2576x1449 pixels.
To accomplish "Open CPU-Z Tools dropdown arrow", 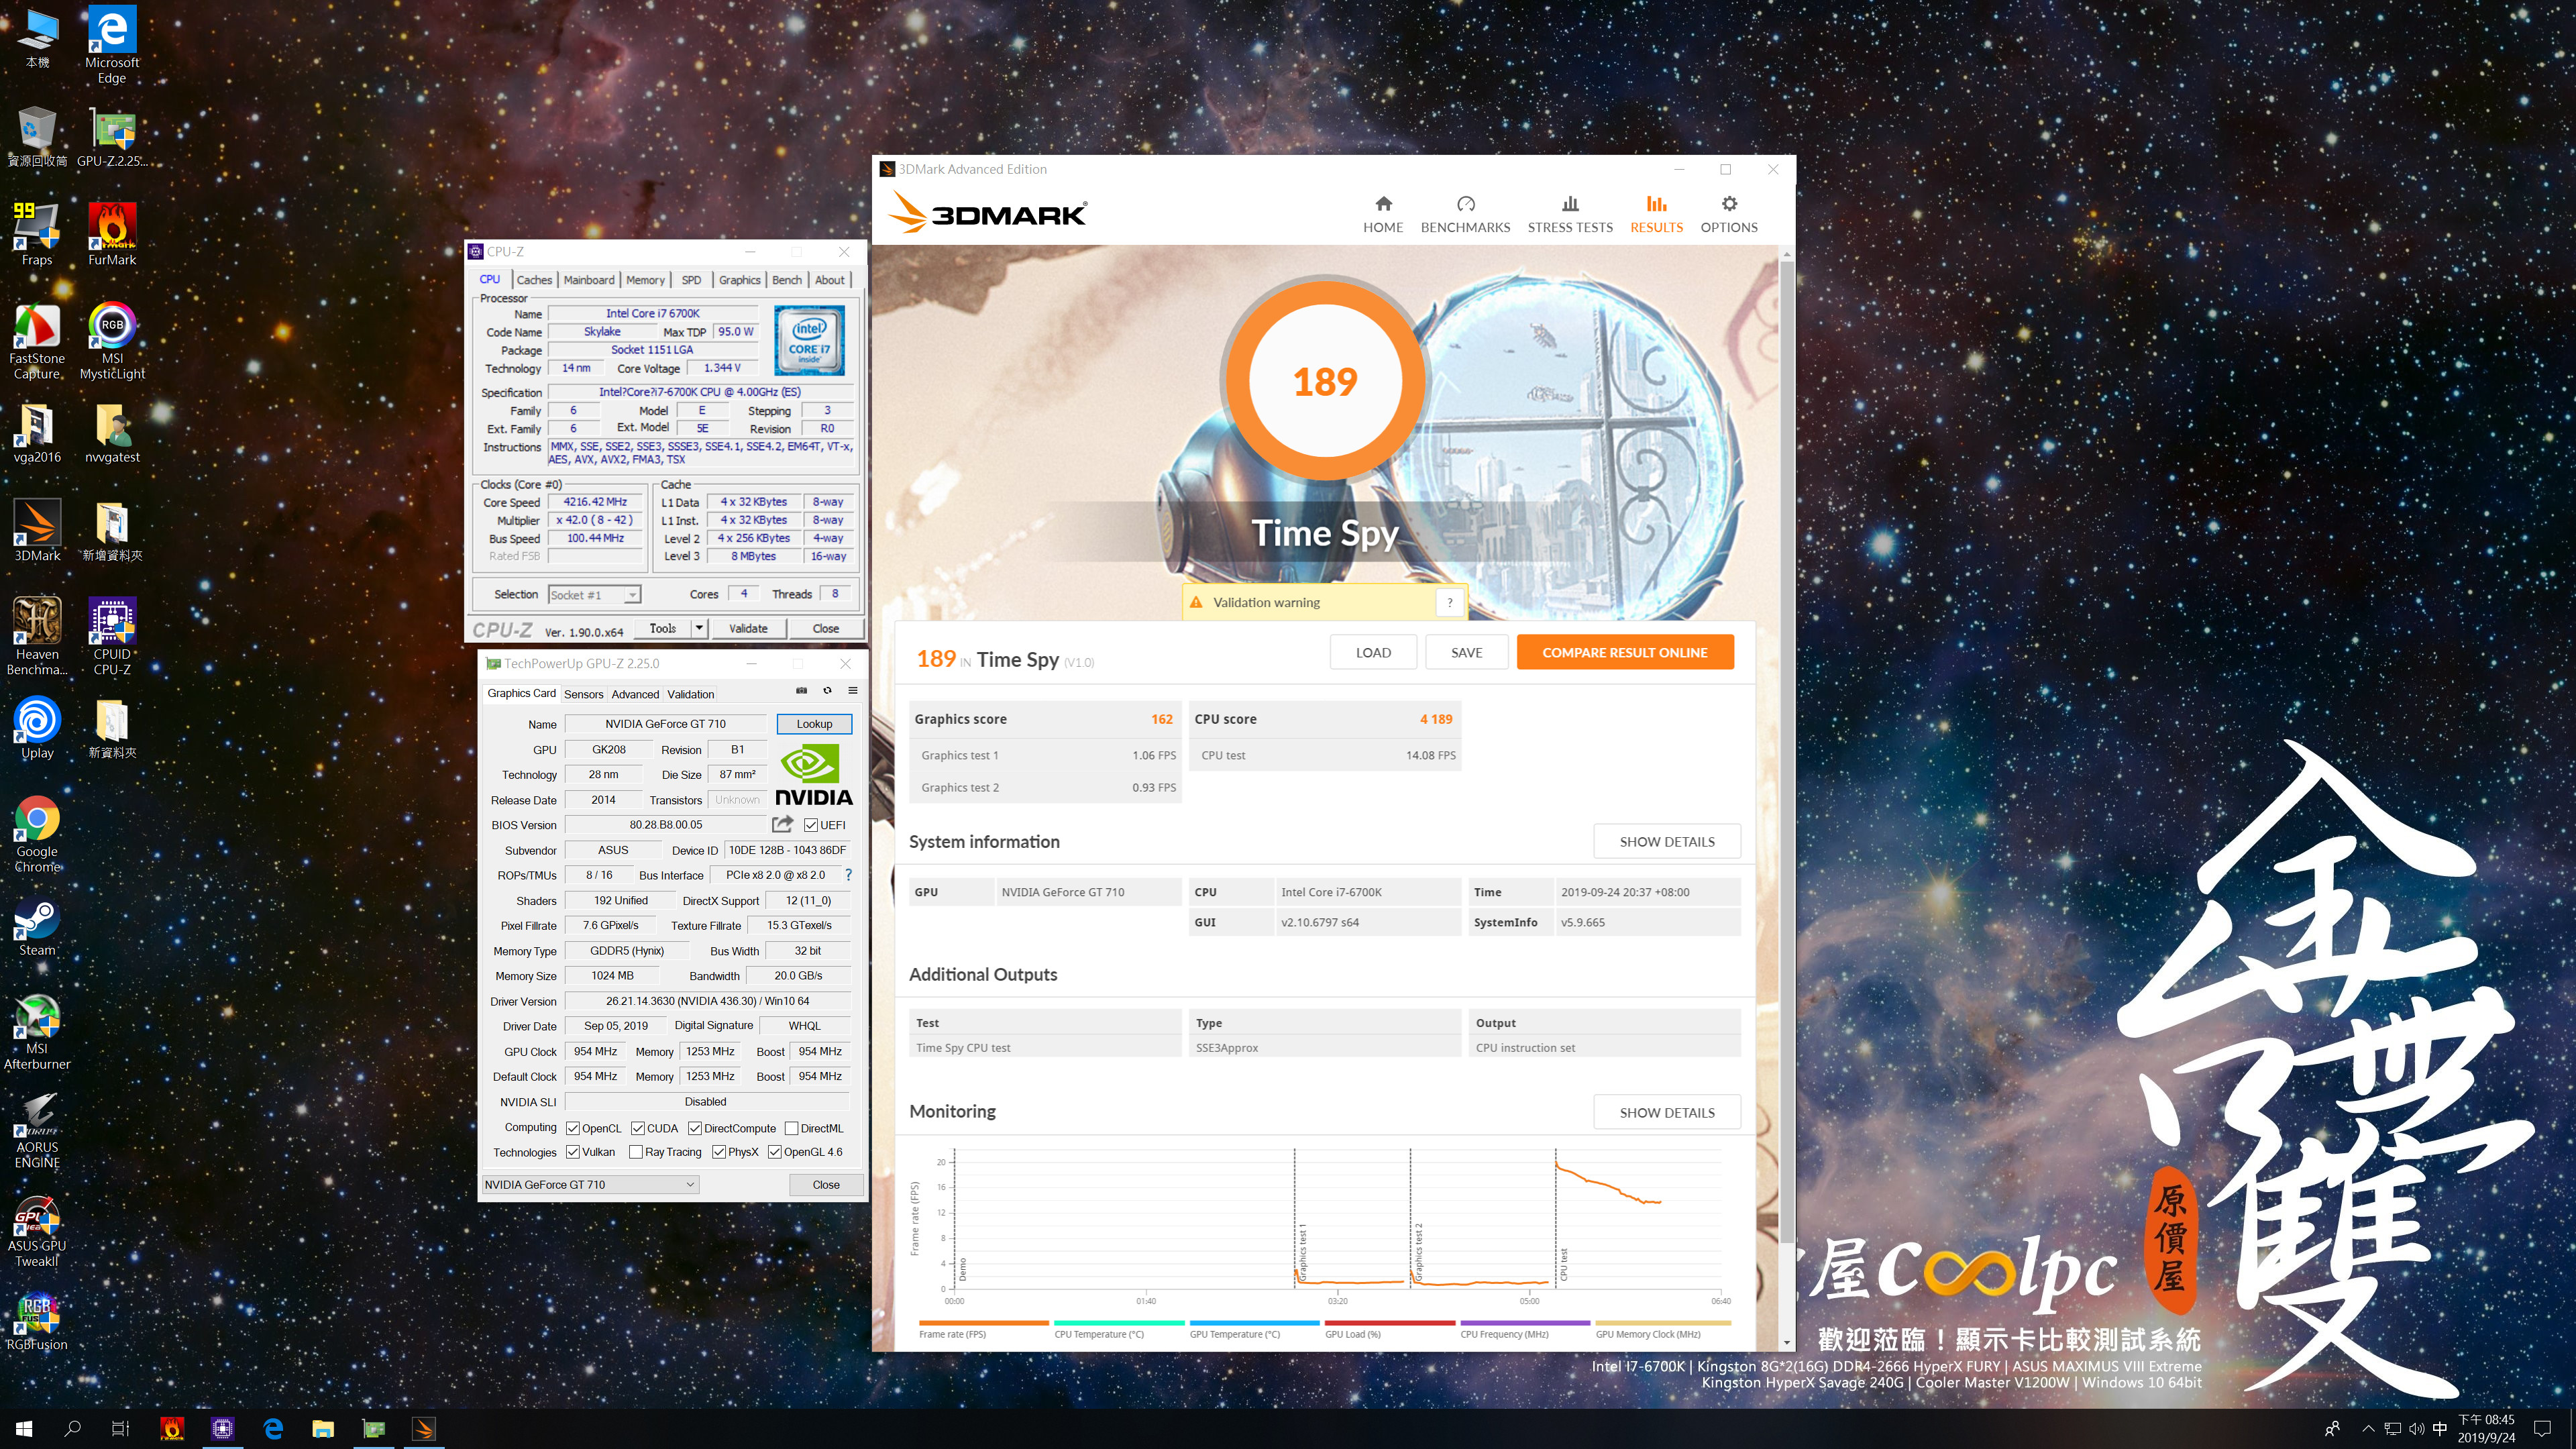I will coord(700,628).
